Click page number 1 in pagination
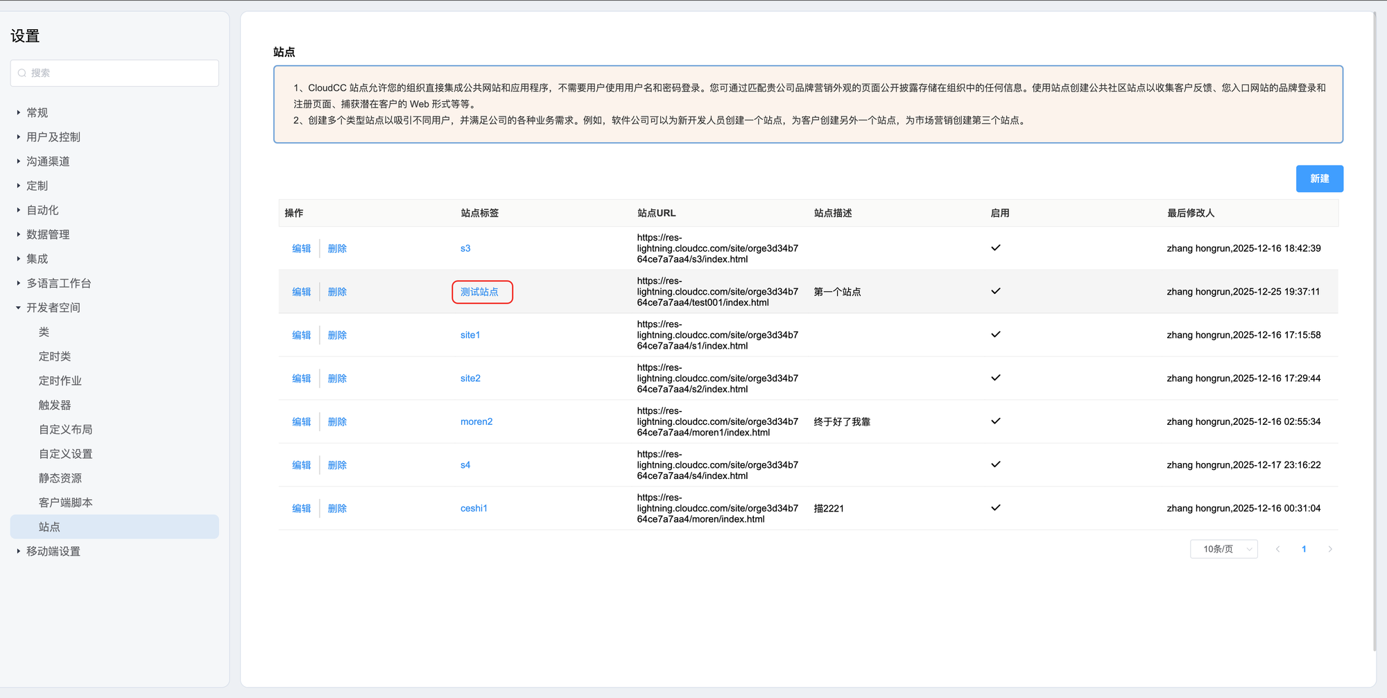The width and height of the screenshot is (1387, 698). pos(1304,549)
